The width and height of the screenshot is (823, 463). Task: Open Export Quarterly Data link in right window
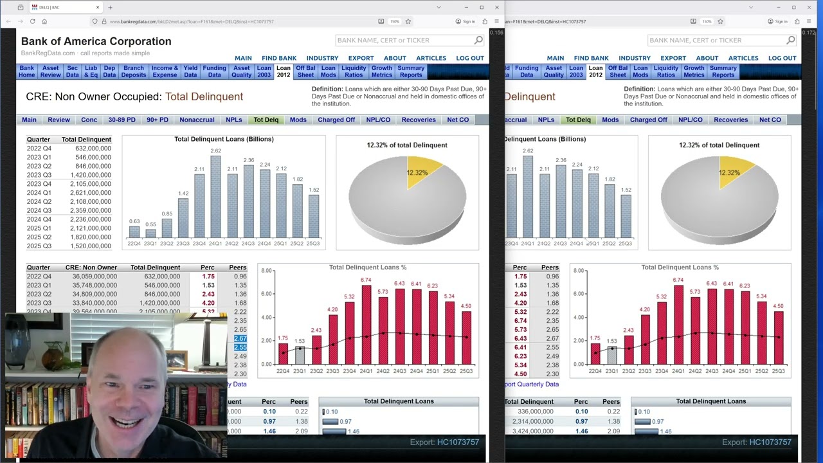tap(532, 385)
